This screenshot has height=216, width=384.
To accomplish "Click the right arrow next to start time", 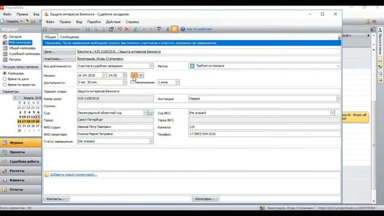I will (x=141, y=75).
